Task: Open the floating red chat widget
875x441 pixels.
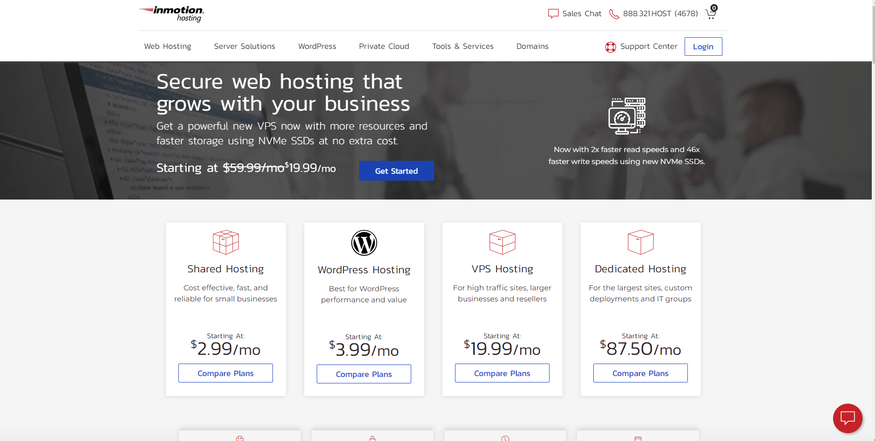Action: click(x=847, y=418)
